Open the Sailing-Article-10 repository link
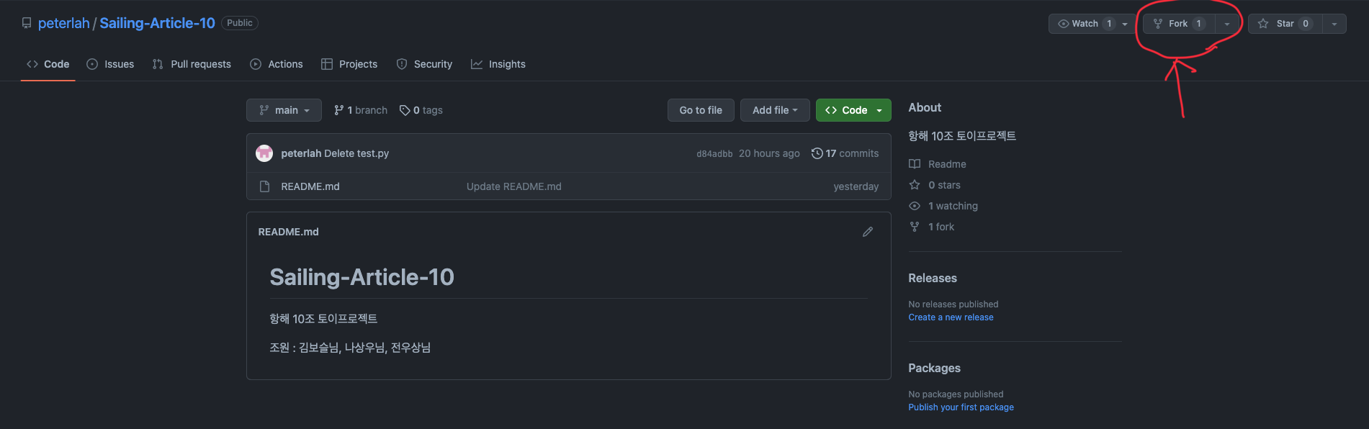This screenshot has height=429, width=1369. 157,23
